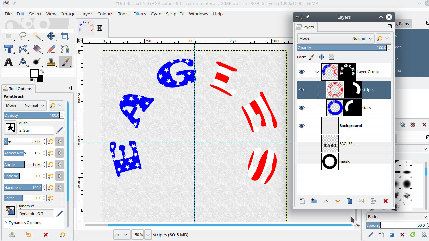Hide the Layer Group eye icon
The image size is (429, 241).
[x=302, y=72]
